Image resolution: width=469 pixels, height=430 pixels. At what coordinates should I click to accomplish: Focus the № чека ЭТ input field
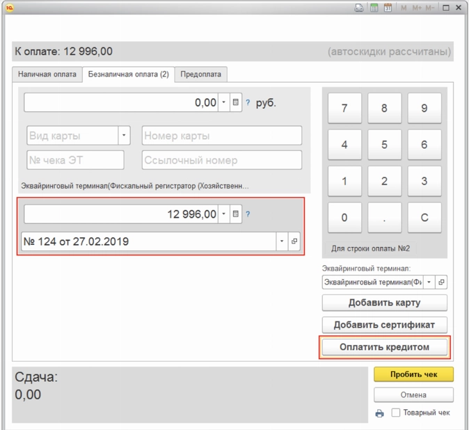[75, 160]
